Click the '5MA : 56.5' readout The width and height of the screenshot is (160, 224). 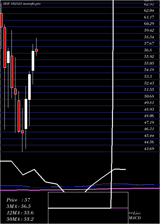pos(19,206)
